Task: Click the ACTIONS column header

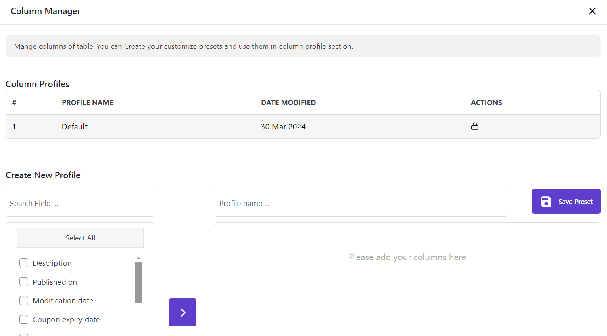Action: 486,103
